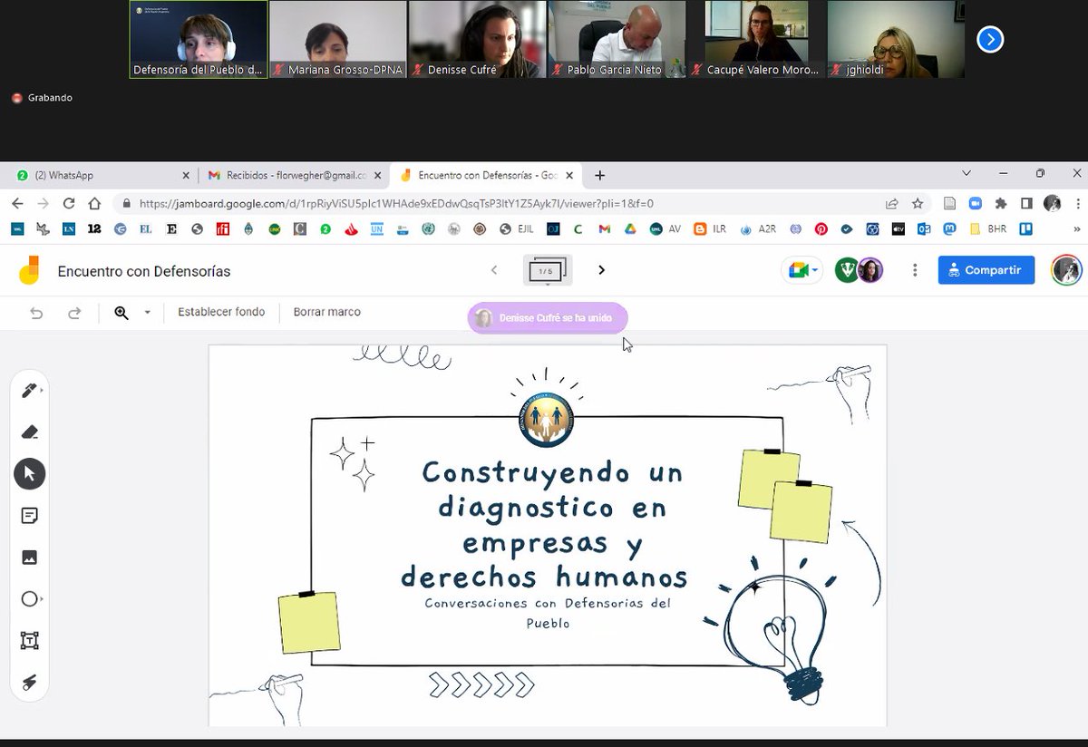Open the Chrome three-dot menu

(1076, 204)
